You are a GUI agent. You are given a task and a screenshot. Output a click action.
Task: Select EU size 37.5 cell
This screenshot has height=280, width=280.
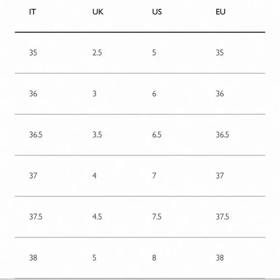223,217
